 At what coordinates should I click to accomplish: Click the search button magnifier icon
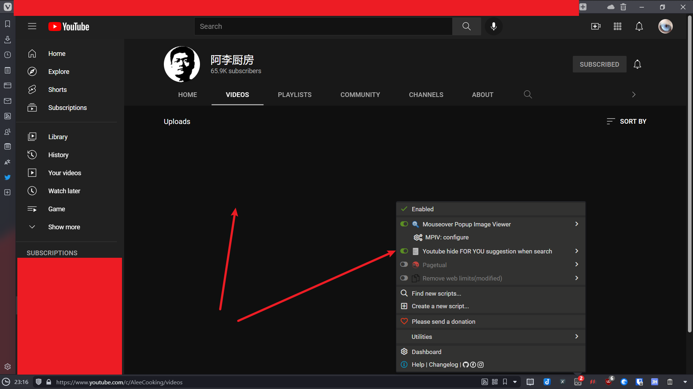(x=466, y=26)
